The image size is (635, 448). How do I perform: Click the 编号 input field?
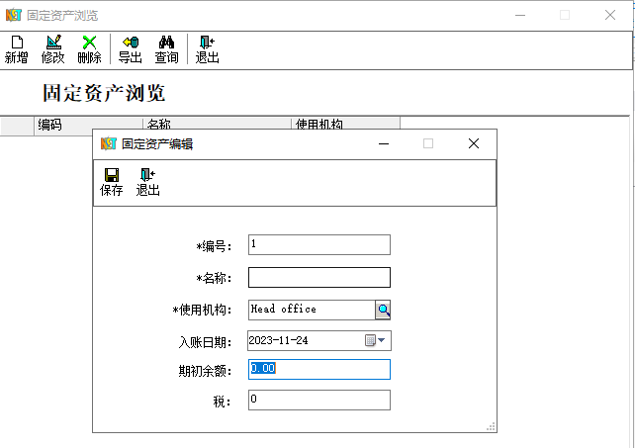click(x=318, y=244)
